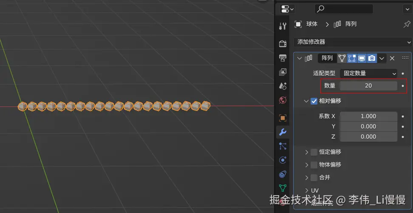Expand the 合并 section
The width and height of the screenshot is (413, 213).
click(307, 178)
